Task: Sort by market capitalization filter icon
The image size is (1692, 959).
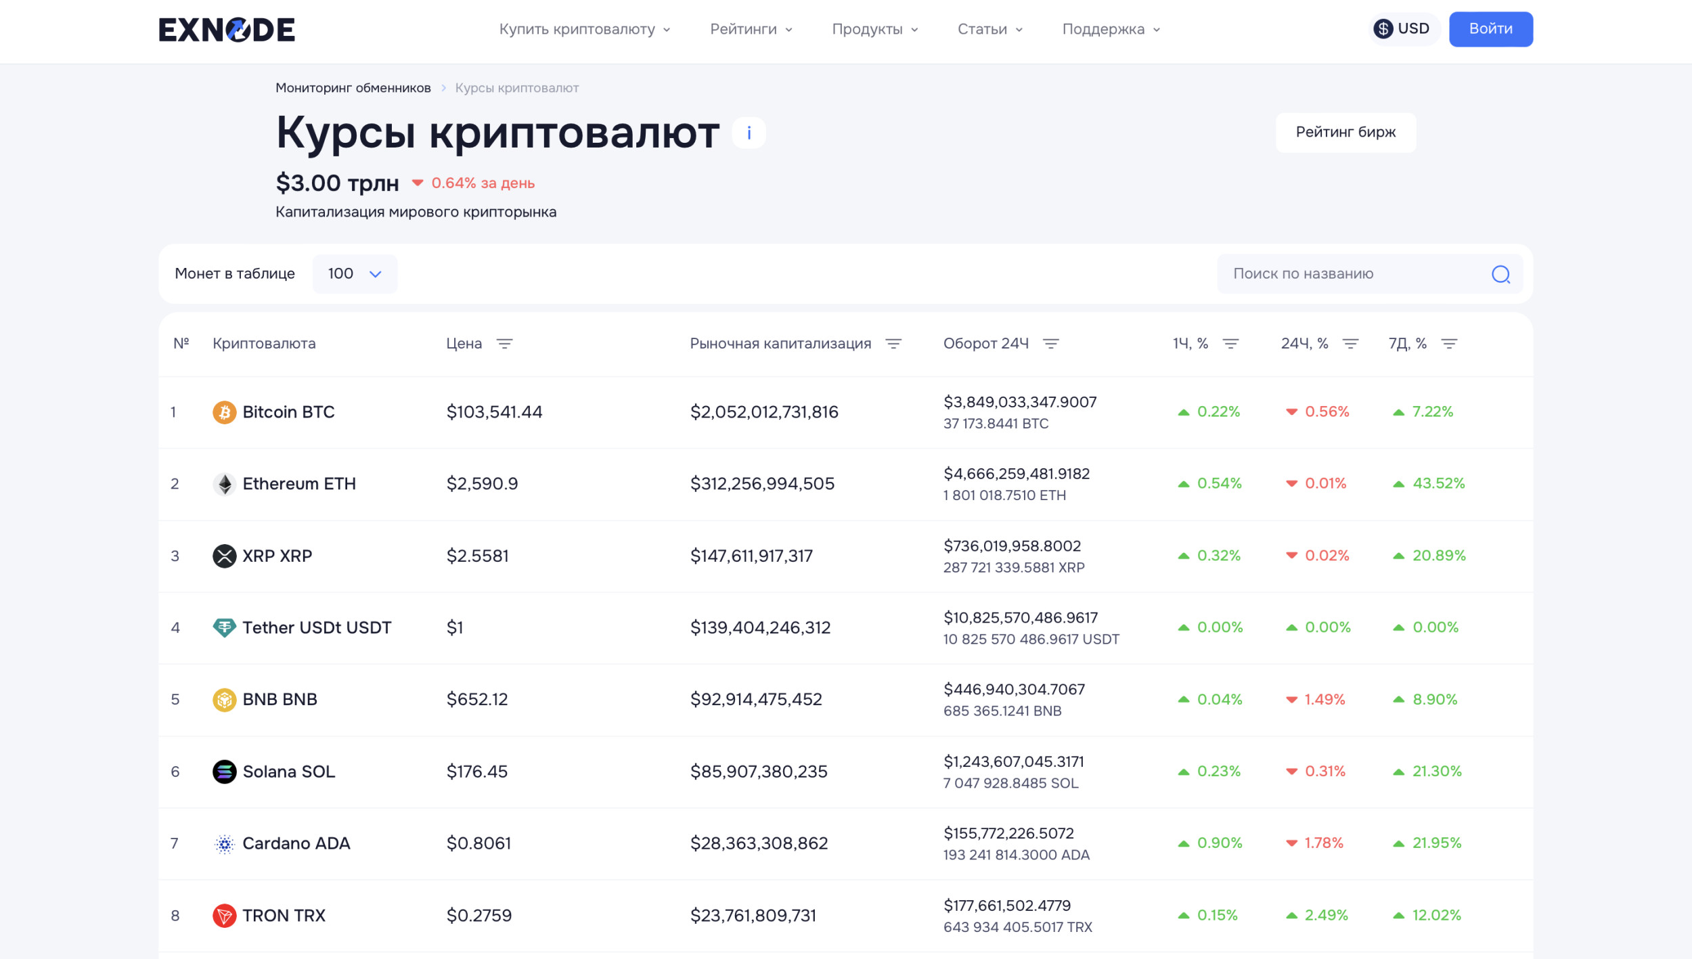Action: coord(893,344)
